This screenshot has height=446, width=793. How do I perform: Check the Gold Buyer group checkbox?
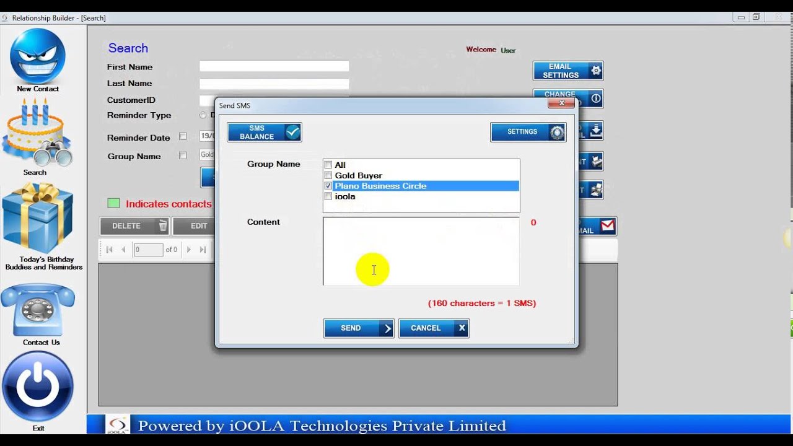click(328, 175)
